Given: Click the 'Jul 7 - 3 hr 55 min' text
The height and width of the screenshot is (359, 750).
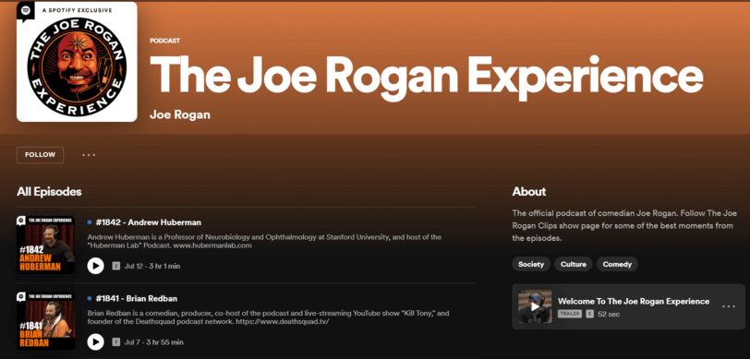Looking at the screenshot, I should tap(153, 342).
